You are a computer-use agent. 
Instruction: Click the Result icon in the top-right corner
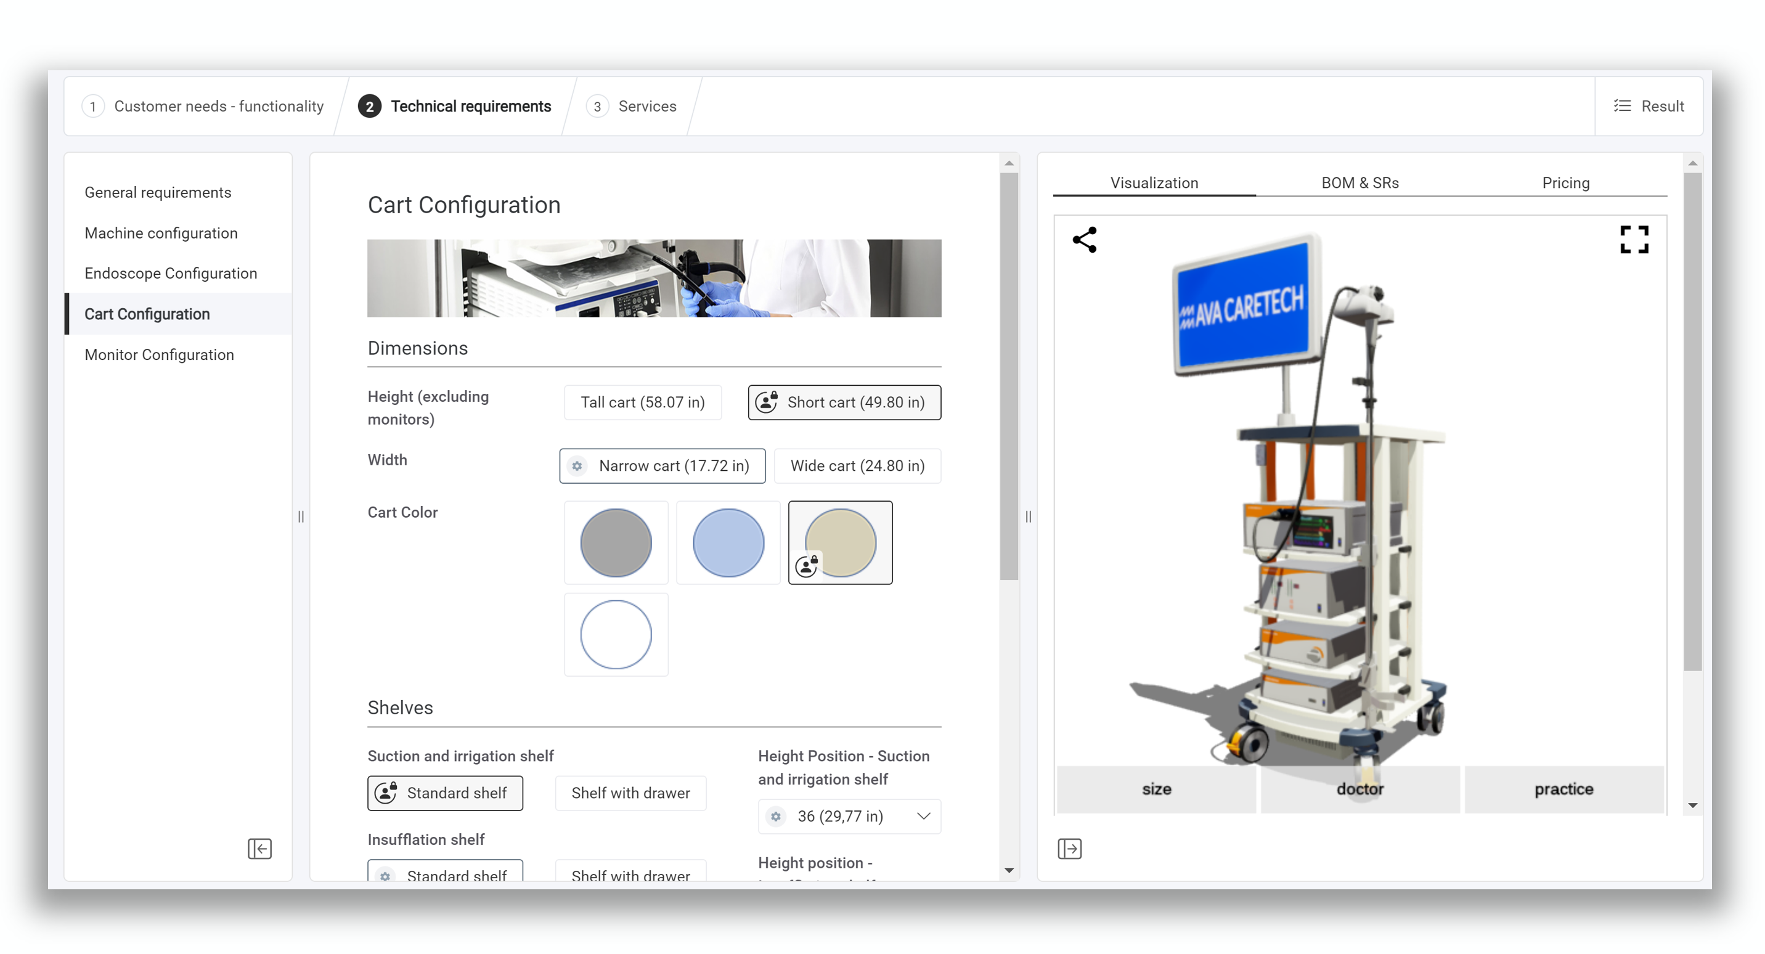pyautogui.click(x=1623, y=105)
